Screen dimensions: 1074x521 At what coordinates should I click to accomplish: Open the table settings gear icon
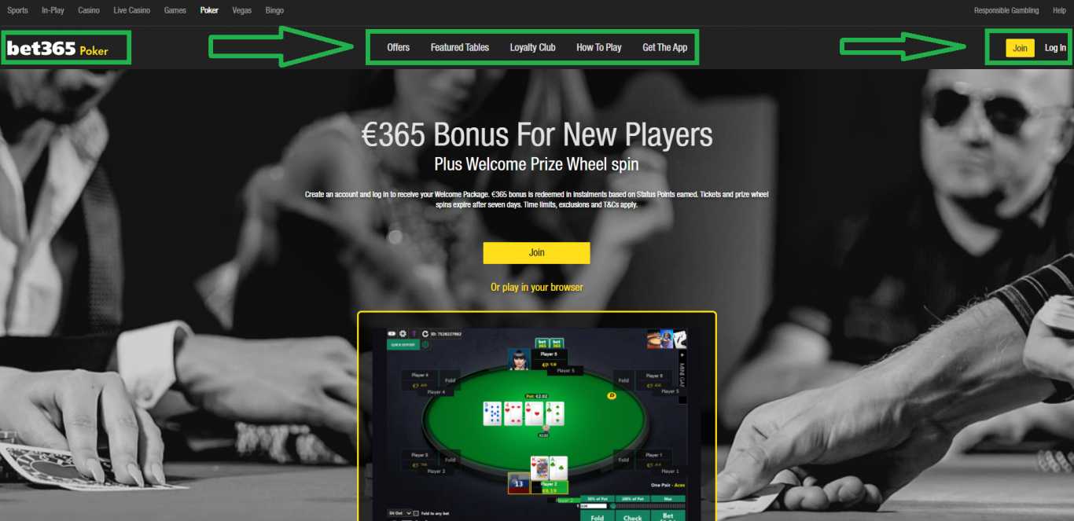point(403,334)
